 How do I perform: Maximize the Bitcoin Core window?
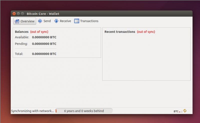pos(22,14)
